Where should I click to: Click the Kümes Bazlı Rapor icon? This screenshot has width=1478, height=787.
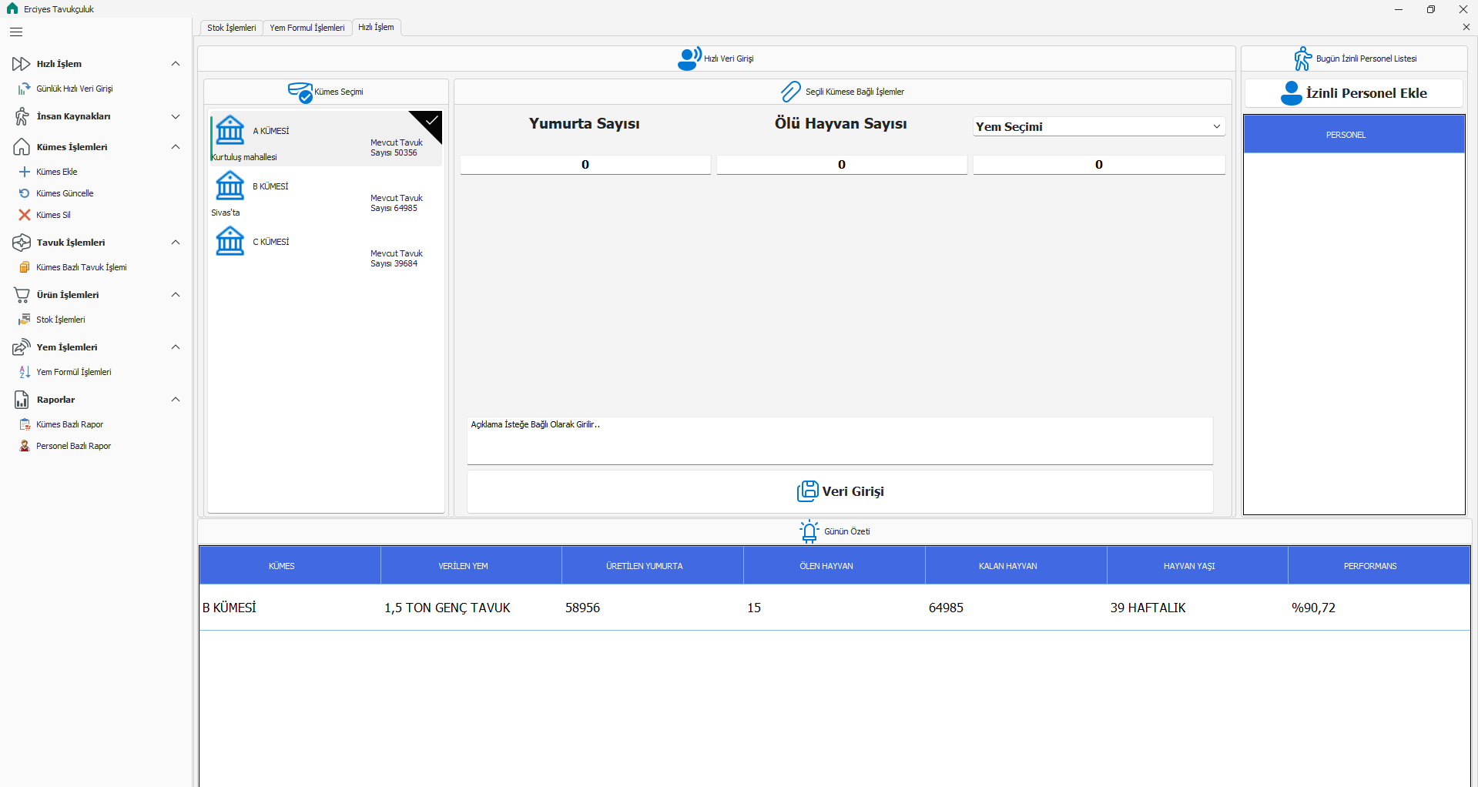point(25,424)
